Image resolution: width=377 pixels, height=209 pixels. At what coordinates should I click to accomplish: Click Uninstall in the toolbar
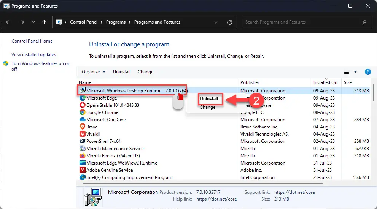point(122,72)
